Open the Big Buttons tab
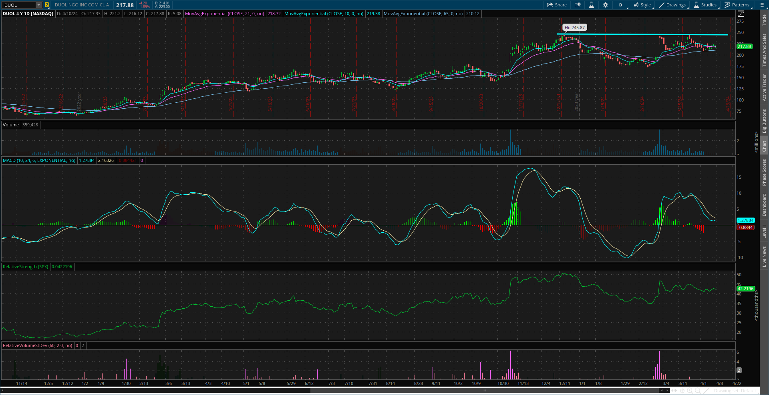 (764, 121)
